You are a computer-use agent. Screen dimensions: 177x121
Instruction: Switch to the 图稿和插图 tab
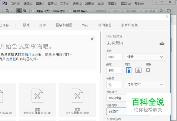point(64,25)
